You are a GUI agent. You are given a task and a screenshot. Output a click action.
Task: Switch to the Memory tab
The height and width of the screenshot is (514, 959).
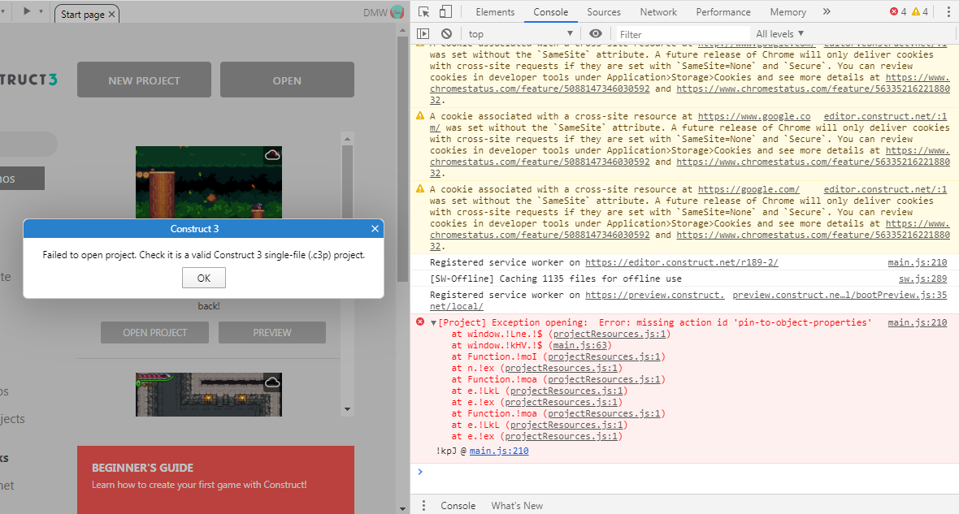click(788, 11)
